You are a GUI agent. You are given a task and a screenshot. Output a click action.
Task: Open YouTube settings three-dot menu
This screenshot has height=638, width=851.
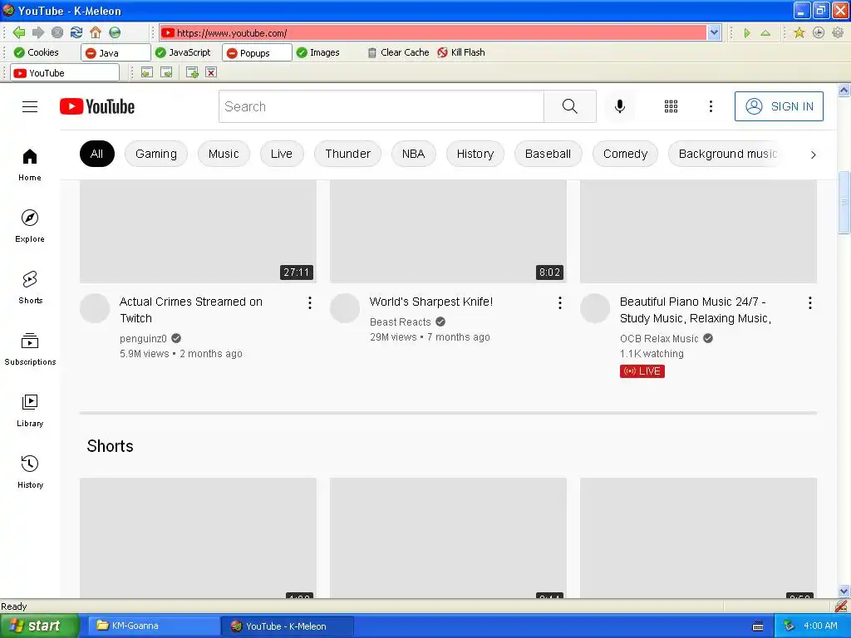point(711,106)
